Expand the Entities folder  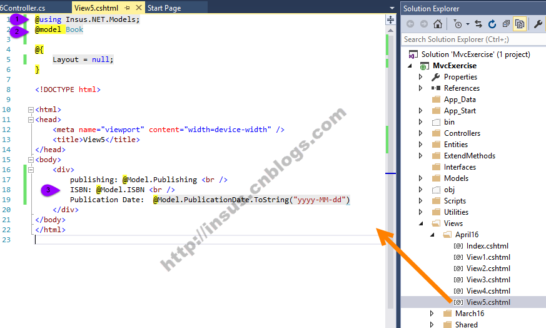point(420,145)
